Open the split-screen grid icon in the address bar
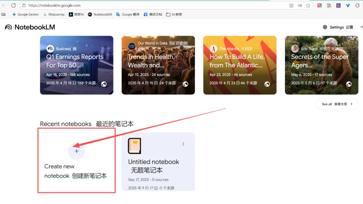Screen dimensions: 363x204 (x=291, y=6)
